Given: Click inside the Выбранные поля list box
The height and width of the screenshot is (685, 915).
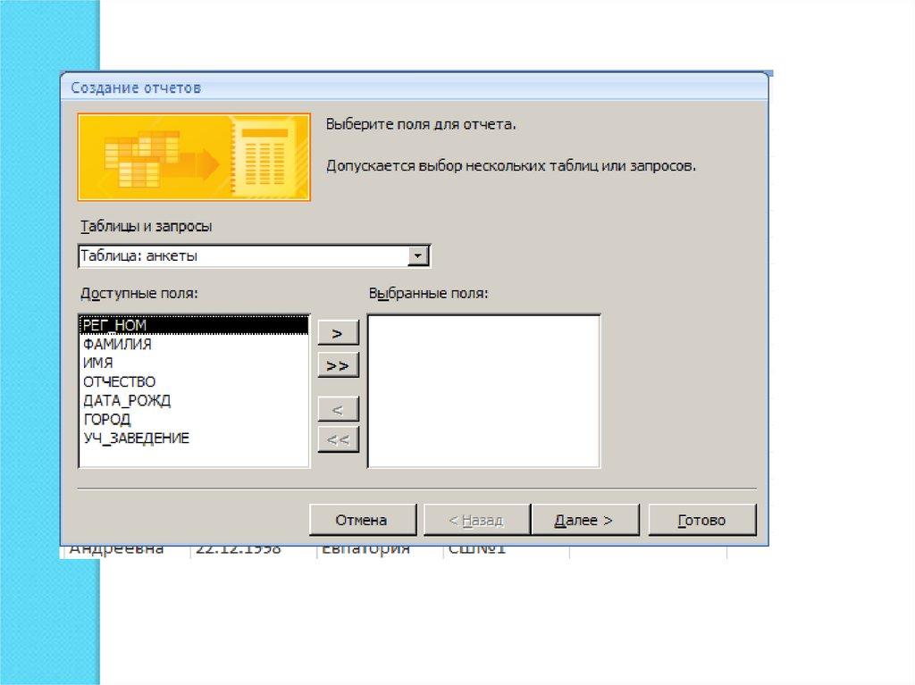Looking at the screenshot, I should coord(483,390).
